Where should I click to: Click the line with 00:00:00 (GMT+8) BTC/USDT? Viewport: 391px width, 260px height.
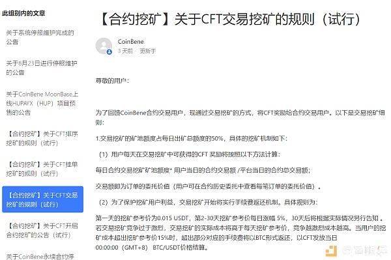point(152,248)
